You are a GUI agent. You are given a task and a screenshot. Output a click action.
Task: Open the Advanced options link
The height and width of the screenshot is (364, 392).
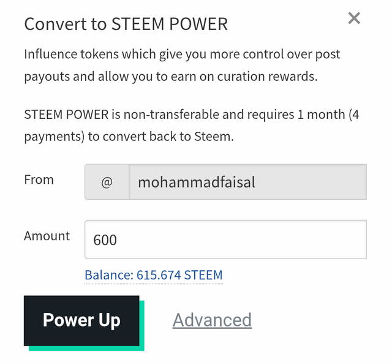click(x=212, y=320)
